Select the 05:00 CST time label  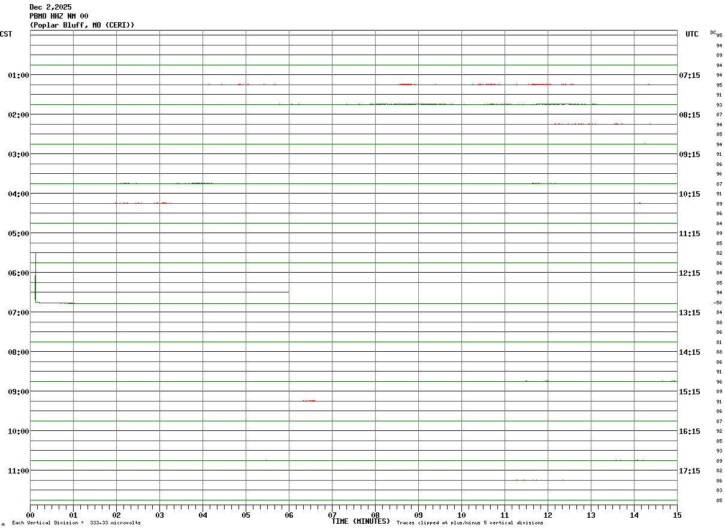(19, 233)
